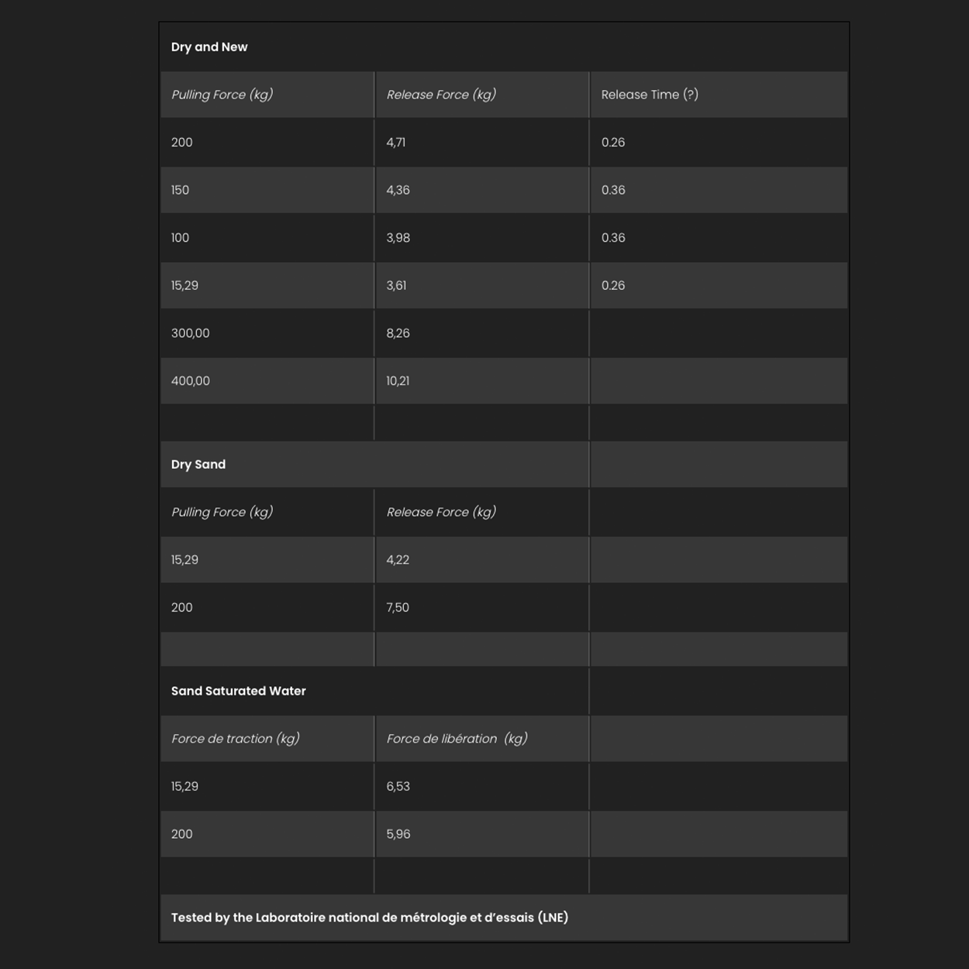
Task: Select the 10,21 release force value
Action: [x=398, y=381]
